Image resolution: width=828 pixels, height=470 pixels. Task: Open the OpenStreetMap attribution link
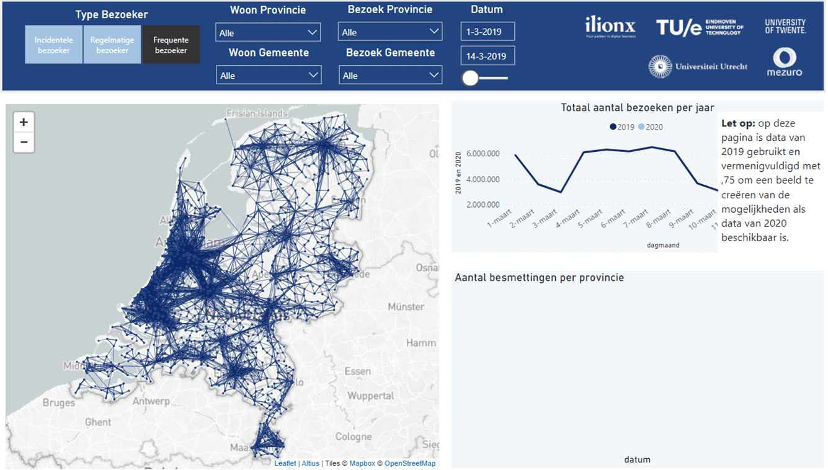pos(410,463)
